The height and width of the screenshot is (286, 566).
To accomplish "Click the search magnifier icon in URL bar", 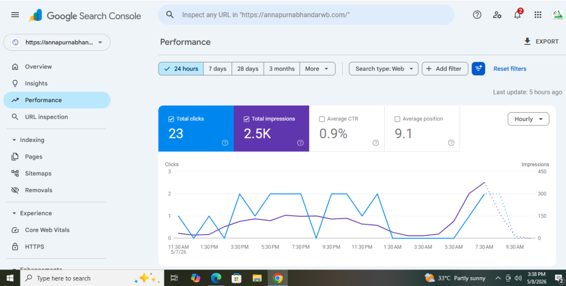I will [x=170, y=15].
